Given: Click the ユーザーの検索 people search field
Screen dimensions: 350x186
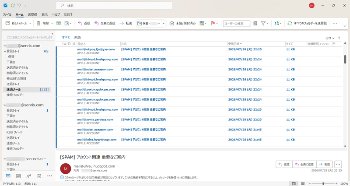Looking at the screenshot, I should point(237,24).
